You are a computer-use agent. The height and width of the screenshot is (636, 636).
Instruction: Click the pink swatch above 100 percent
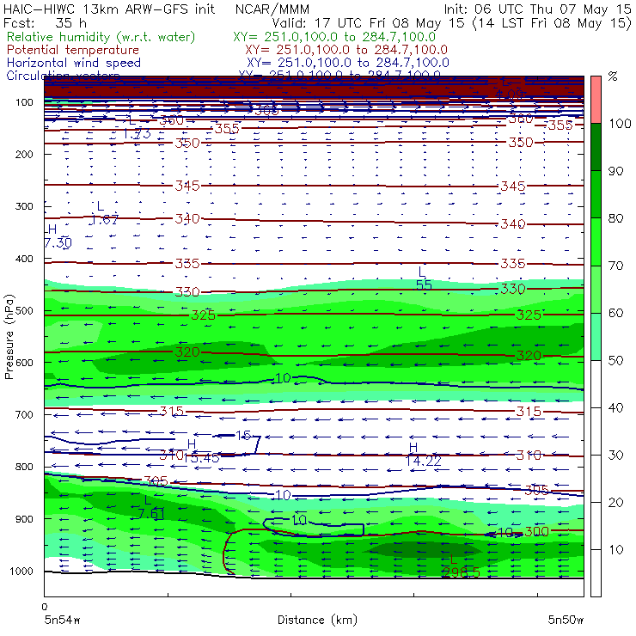(x=596, y=100)
